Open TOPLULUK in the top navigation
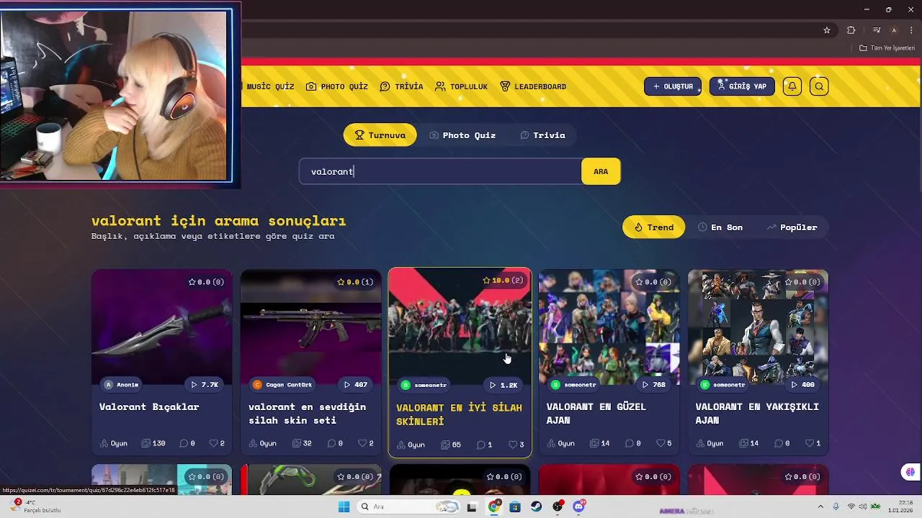This screenshot has height=518, width=922. click(x=462, y=86)
